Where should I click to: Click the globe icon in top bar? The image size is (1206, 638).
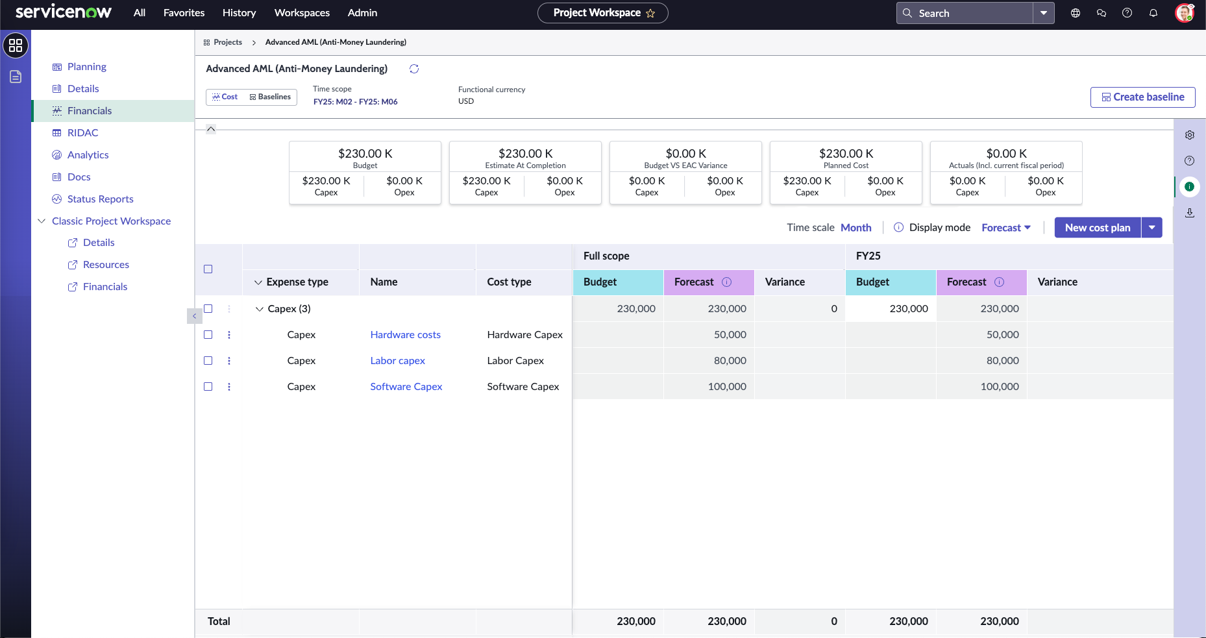(1076, 13)
